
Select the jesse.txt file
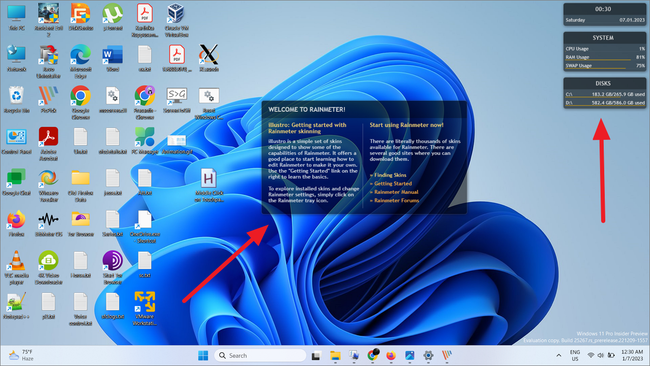coord(112,182)
